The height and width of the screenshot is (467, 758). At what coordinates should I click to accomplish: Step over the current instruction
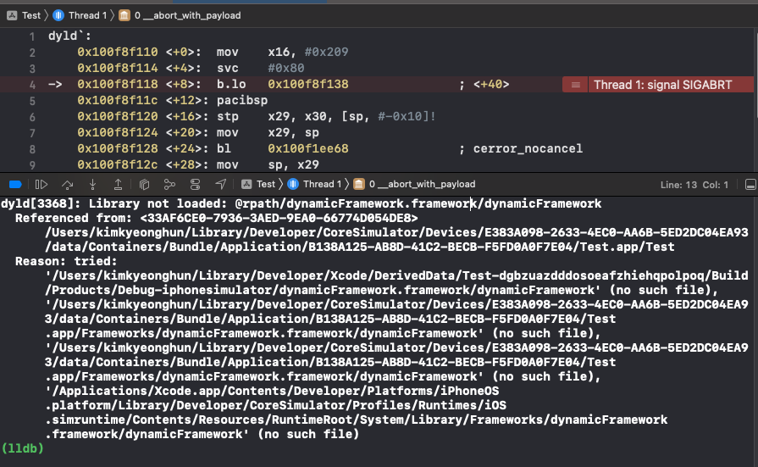click(x=67, y=185)
